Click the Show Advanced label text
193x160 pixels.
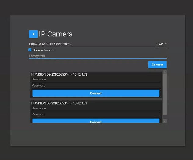43,50
